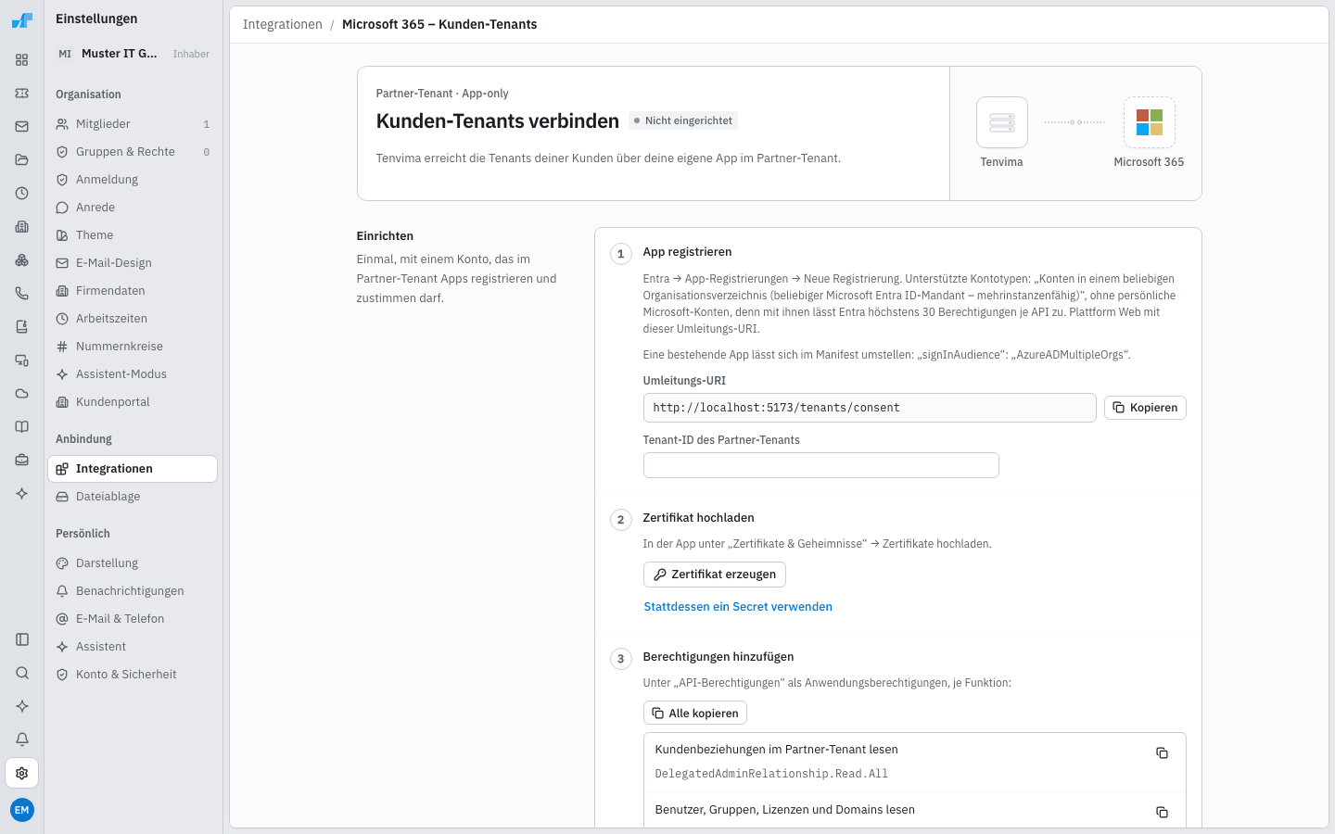The image size is (1335, 834).
Task: Open the Muster IT organisation switcher
Action: tap(133, 54)
